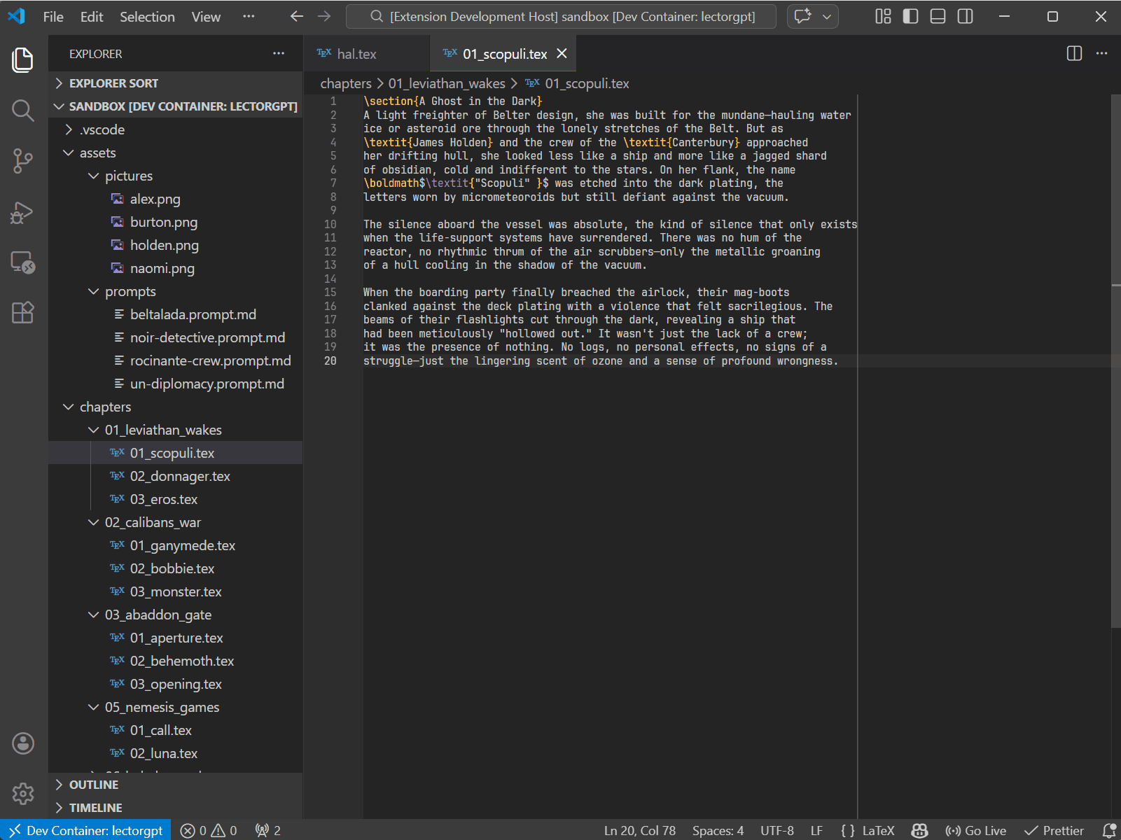The width and height of the screenshot is (1121, 840).
Task: Open rocinante-crew.prompt.md file
Action: (x=175, y=360)
